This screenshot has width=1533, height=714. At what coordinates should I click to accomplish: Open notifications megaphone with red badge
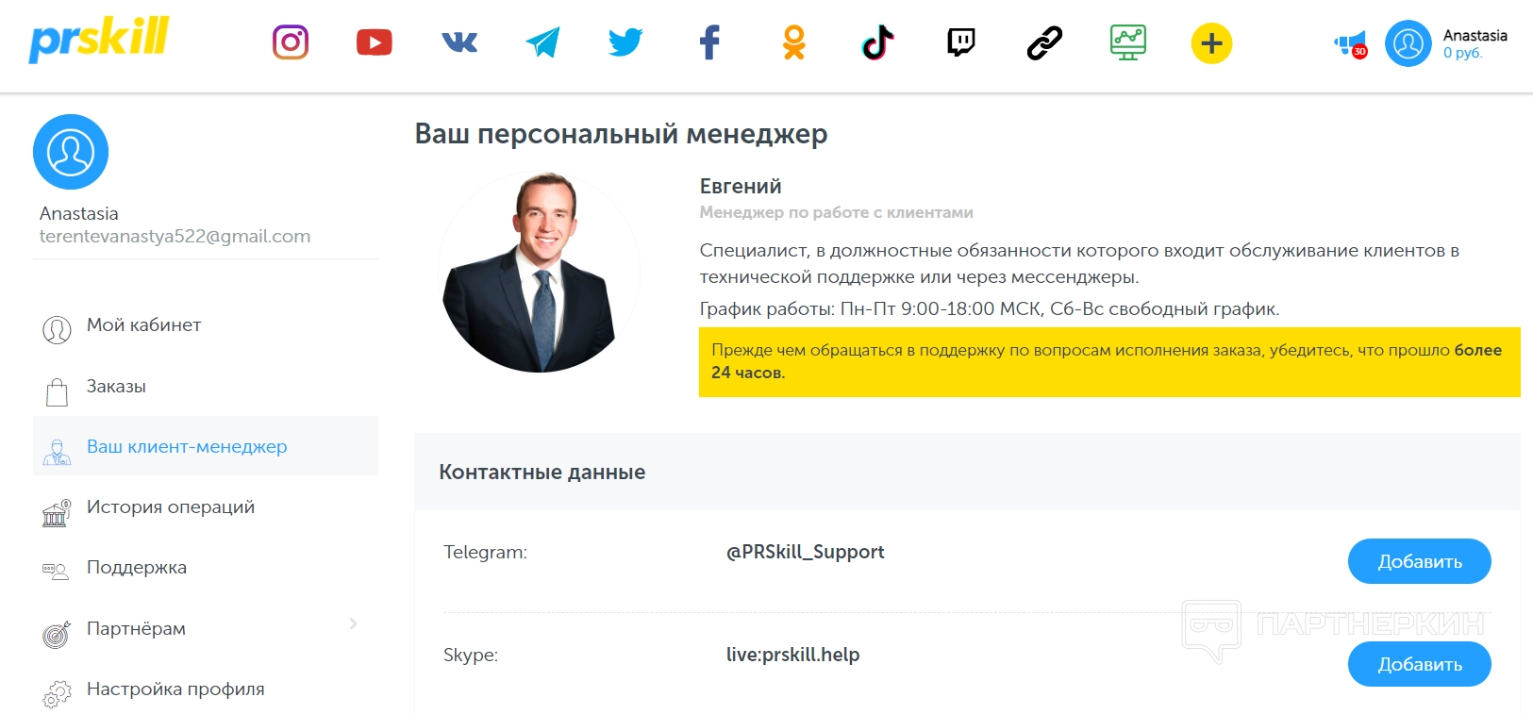1350,44
